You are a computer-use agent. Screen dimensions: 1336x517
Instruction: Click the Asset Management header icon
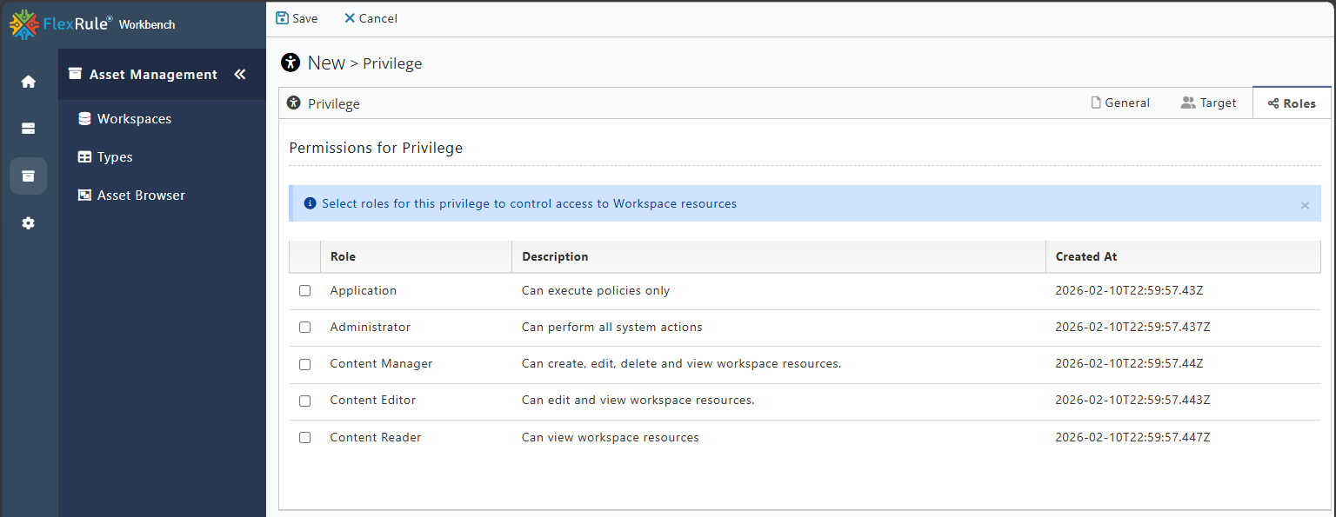76,75
